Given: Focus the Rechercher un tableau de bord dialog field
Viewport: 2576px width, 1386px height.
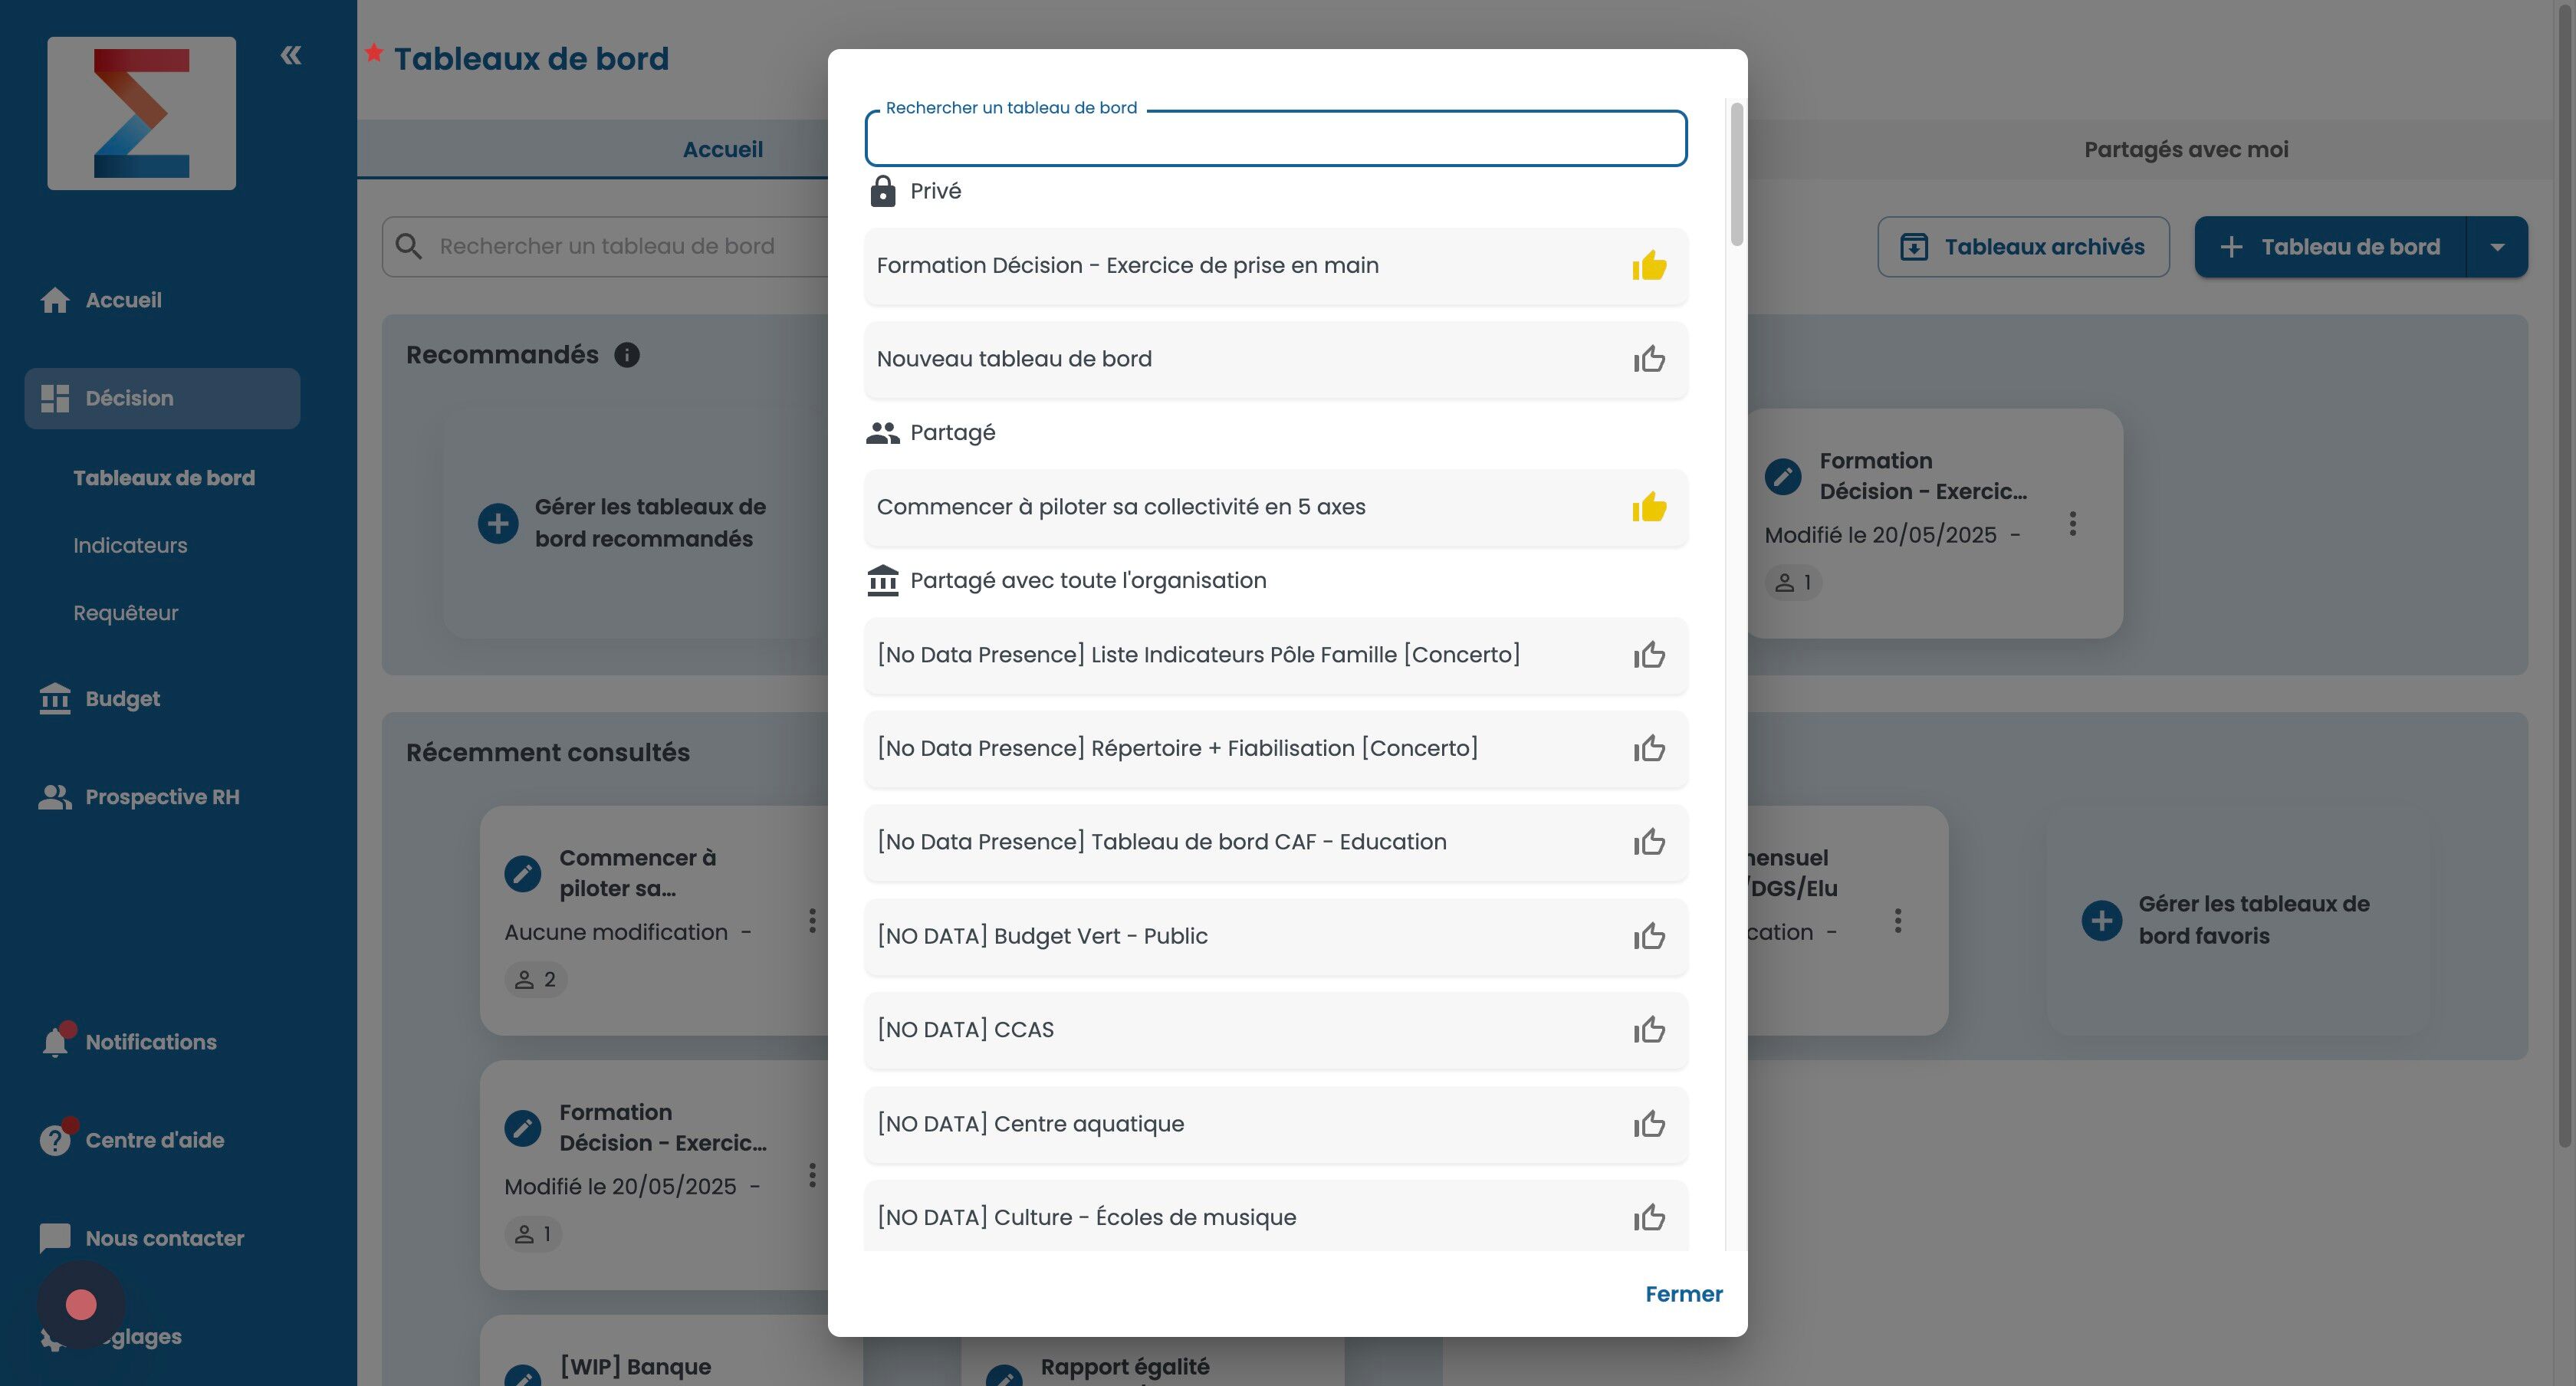Looking at the screenshot, I should 1275,140.
